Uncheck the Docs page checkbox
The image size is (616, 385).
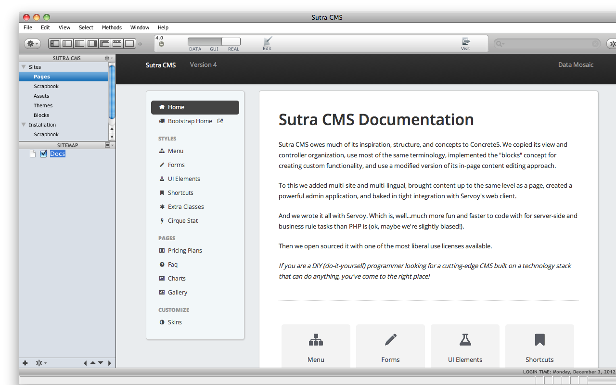pos(43,154)
